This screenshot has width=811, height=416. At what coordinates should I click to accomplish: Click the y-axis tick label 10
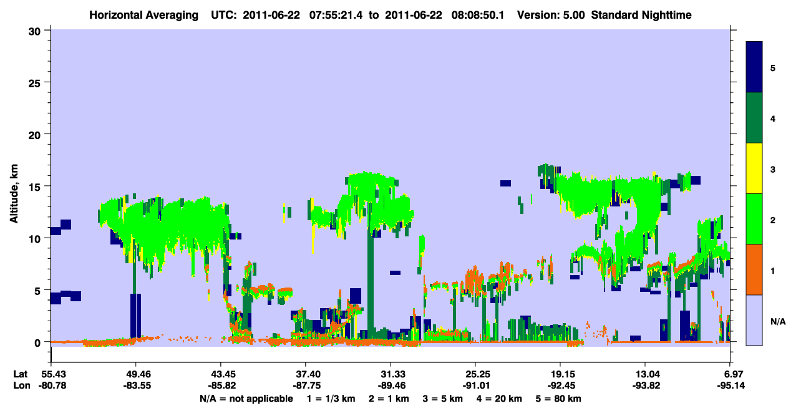pos(36,238)
